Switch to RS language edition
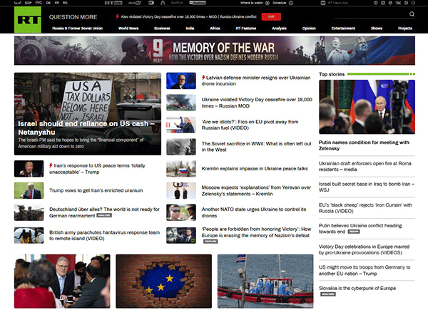Screen dimensions: 428x310 [x=65, y=3]
